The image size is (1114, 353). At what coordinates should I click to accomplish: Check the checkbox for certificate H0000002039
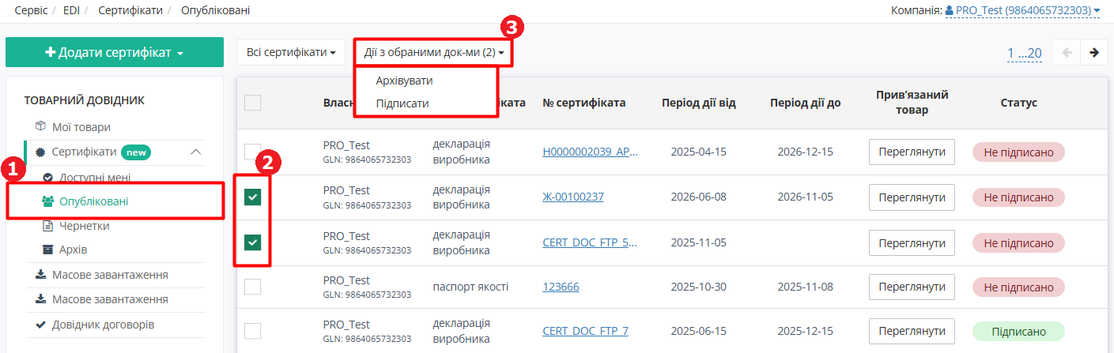253,152
